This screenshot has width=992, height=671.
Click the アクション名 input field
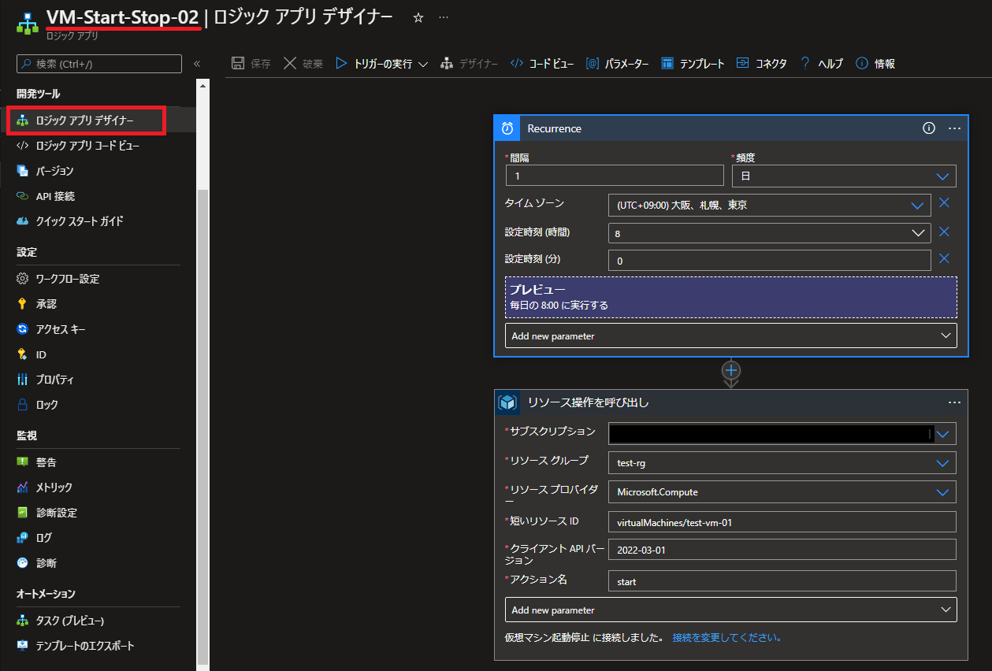[782, 581]
